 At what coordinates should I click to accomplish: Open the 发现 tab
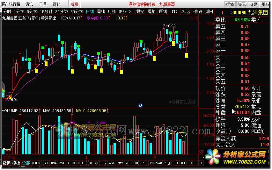74,4
